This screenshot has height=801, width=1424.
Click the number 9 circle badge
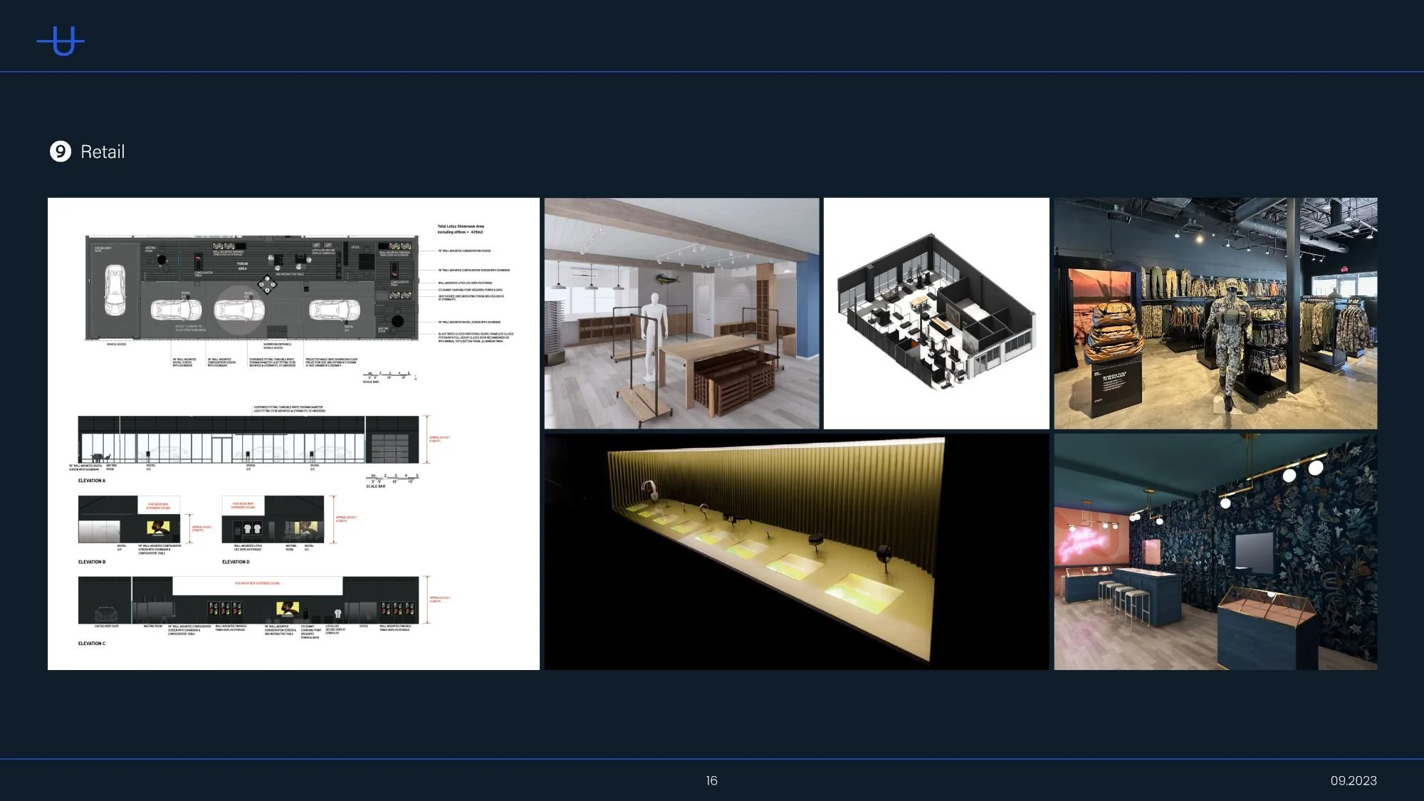[61, 152]
